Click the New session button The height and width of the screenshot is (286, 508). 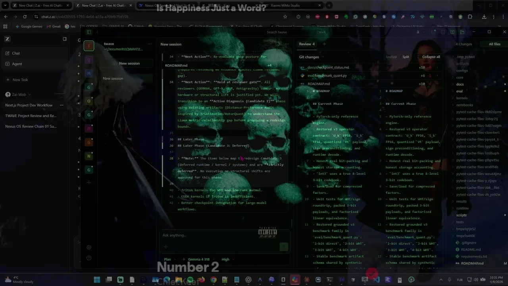(x=127, y=63)
